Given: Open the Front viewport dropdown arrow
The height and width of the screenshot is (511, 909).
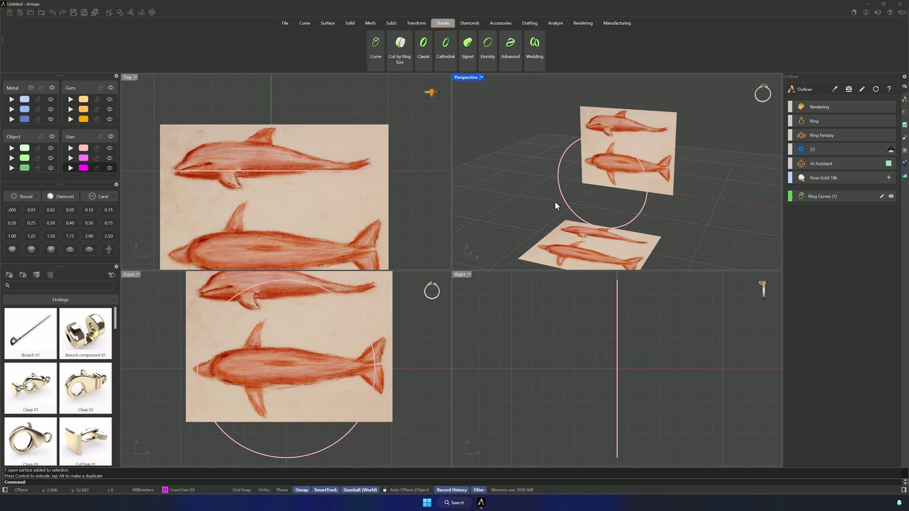Looking at the screenshot, I should click(x=138, y=274).
